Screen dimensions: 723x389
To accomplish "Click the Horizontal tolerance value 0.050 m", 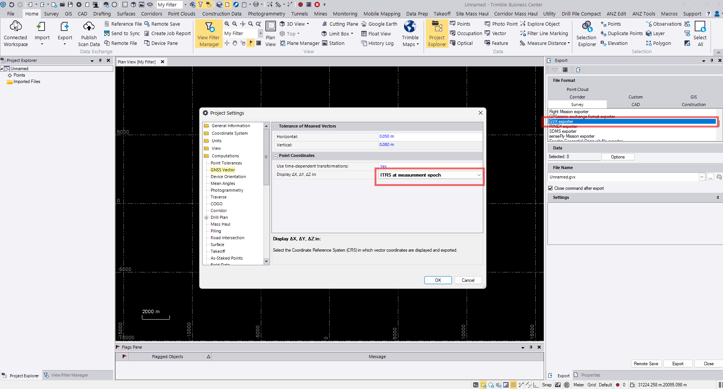I will click(387, 136).
